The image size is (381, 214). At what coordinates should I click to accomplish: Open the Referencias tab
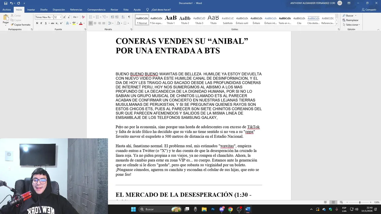pyautogui.click(x=76, y=10)
